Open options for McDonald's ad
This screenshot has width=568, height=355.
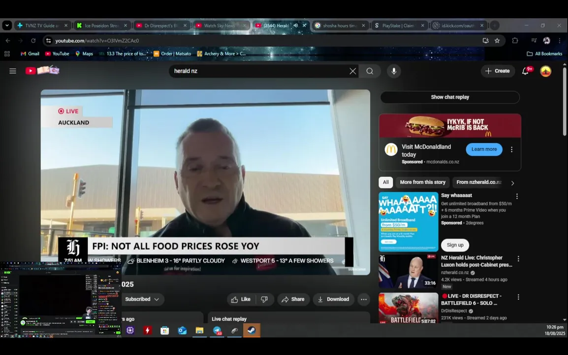511,149
